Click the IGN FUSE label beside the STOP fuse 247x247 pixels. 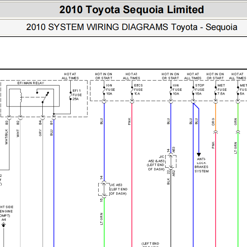[x=177, y=90]
